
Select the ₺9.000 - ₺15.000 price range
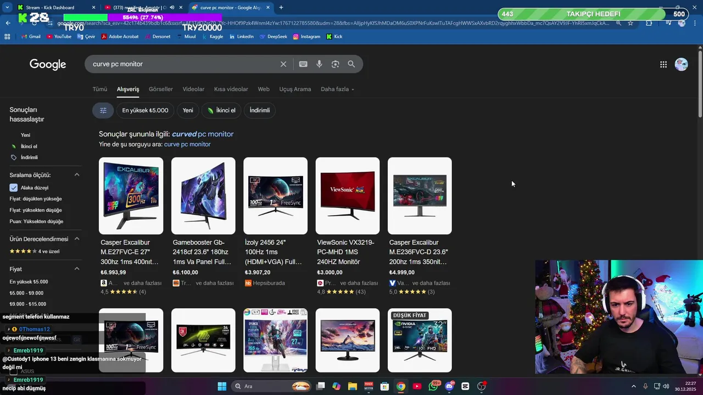(28, 304)
